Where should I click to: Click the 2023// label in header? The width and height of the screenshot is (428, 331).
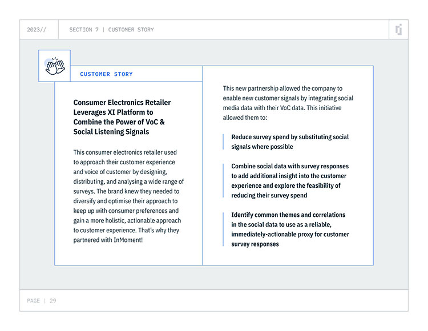[37, 30]
